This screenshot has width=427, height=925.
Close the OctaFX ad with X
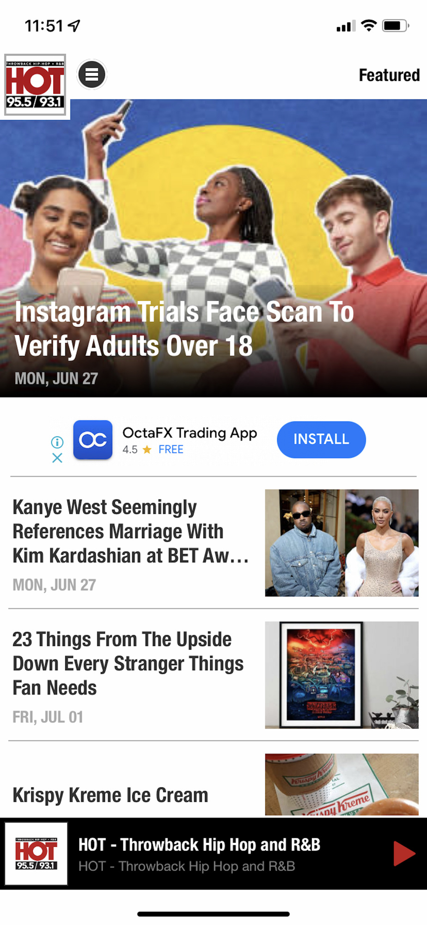[x=57, y=458]
